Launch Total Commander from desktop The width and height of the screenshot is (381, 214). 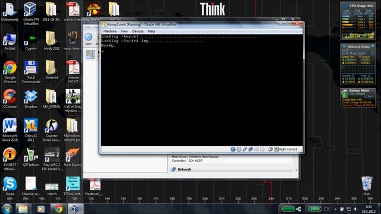coord(31,72)
